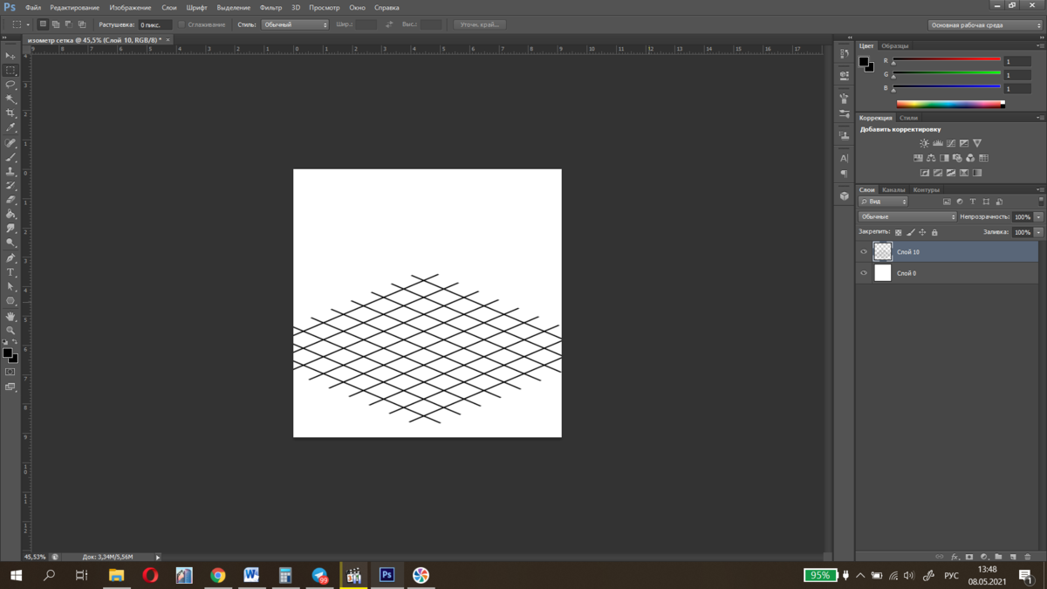Image resolution: width=1047 pixels, height=589 pixels.
Task: Open the Layers panel flyout menu
Action: coord(1040,189)
